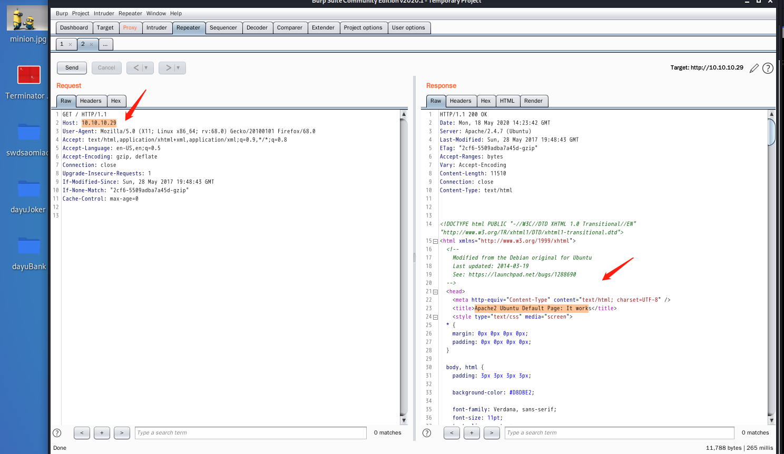Open the Project options tab

click(x=363, y=28)
